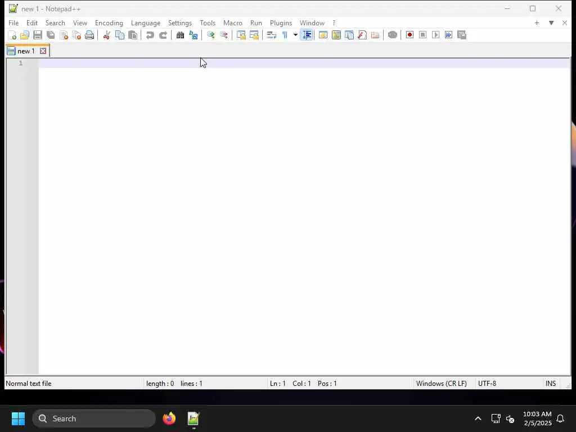Click the Monitoring (tail -f) eye icon
Screen dimensions: 576x432
[392, 35]
